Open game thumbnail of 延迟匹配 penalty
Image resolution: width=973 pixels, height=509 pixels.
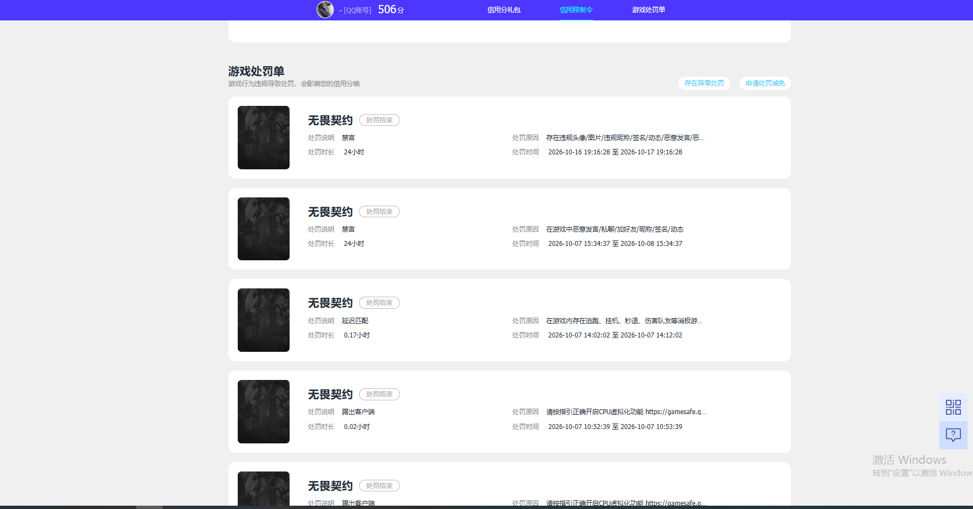(264, 320)
